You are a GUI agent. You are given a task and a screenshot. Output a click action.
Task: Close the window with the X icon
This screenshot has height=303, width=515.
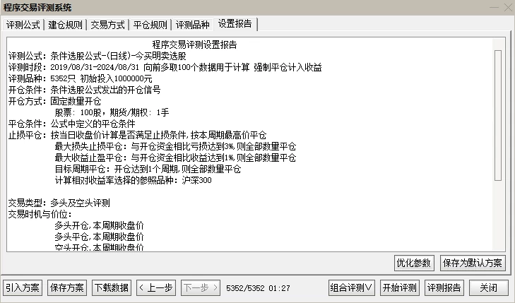pyautogui.click(x=508, y=8)
